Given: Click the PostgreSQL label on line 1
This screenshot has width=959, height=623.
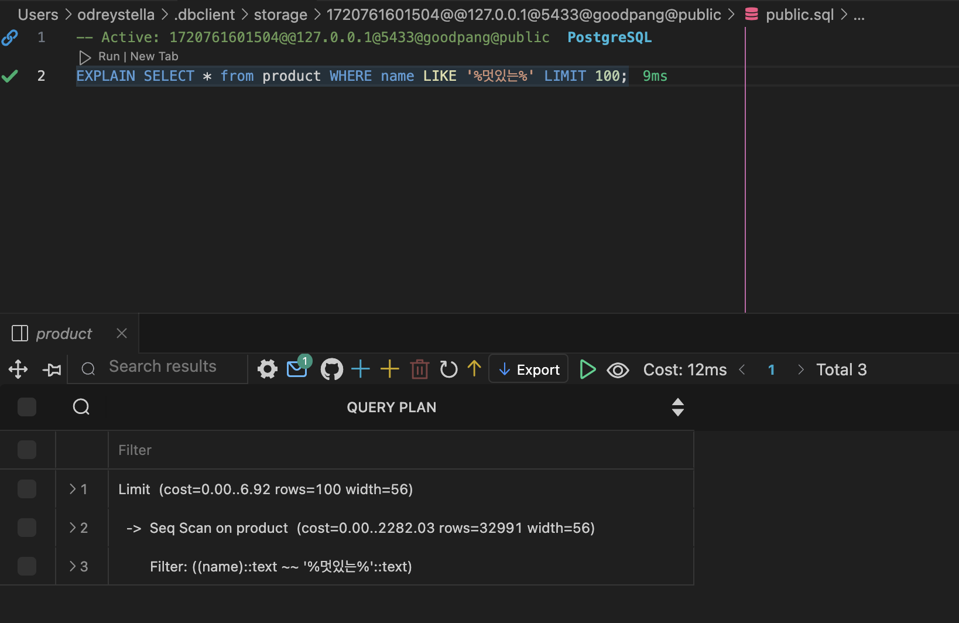Looking at the screenshot, I should pos(609,37).
